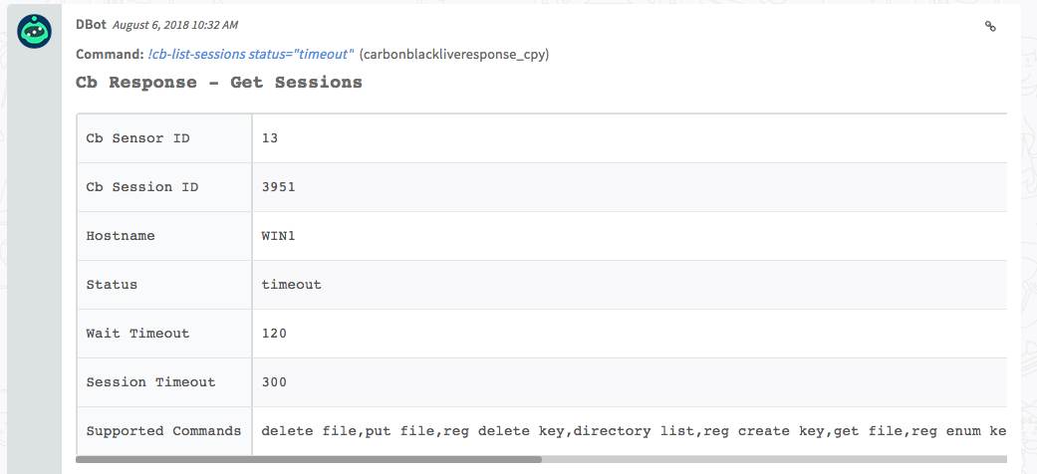Viewport: 1037px width, 474px height.
Task: Click the DBot author name
Action: click(x=93, y=24)
